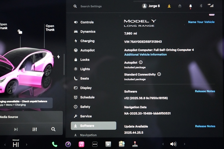
Task: Tap the pink Model Y car rendering
Action: coord(27,71)
